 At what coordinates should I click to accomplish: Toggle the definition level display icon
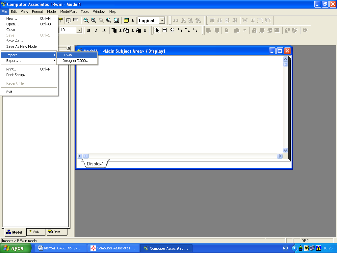click(76, 20)
